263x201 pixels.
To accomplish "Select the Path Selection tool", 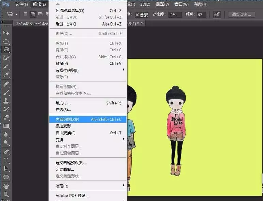I will 6,169.
